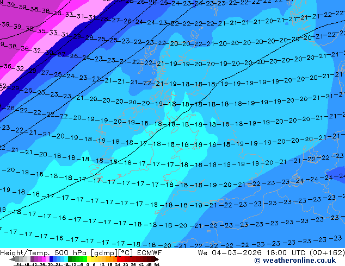Viewport: 345px width, 266px height.
Task: Select the time '18:00' in the timestamp
Action: [x=277, y=253]
